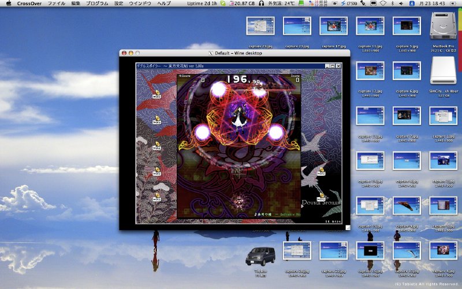The image size is (462, 289).
Task: Select the SimCity disk image icon
Action: click(443, 71)
